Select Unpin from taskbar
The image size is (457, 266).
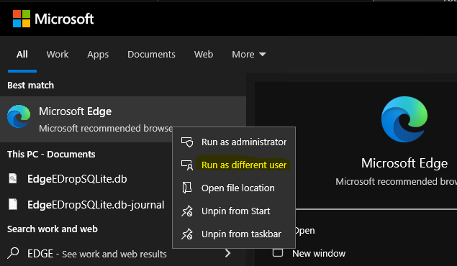click(234, 234)
